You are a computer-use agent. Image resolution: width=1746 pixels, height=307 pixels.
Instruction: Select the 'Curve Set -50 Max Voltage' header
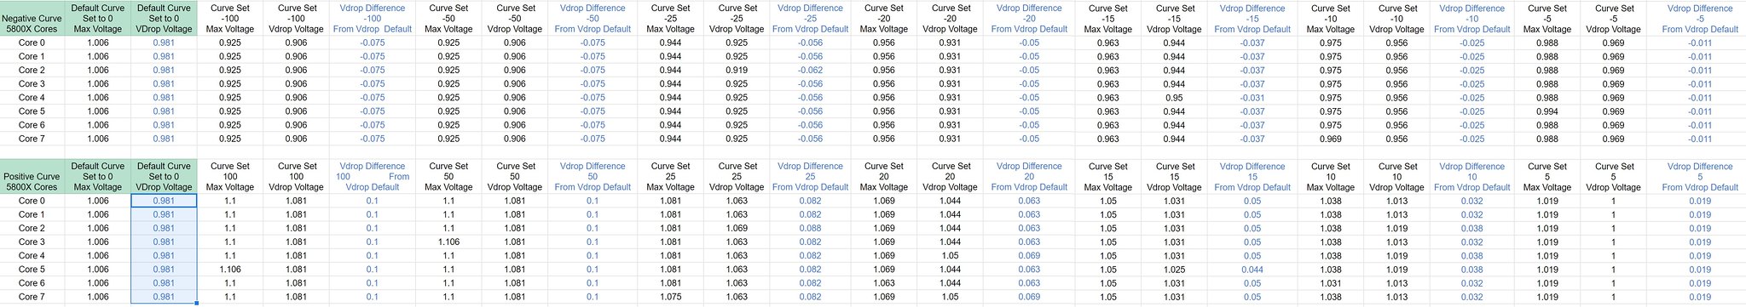(x=448, y=18)
